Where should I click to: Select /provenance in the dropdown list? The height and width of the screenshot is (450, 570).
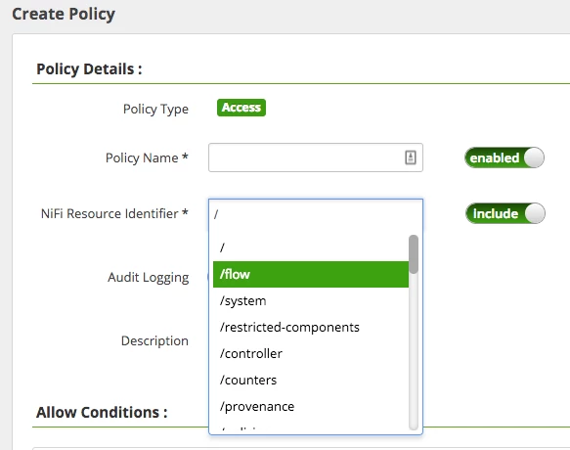click(x=311, y=406)
